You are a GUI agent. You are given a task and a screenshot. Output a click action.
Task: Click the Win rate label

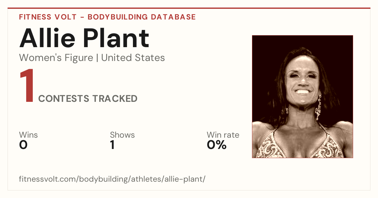[223, 135]
